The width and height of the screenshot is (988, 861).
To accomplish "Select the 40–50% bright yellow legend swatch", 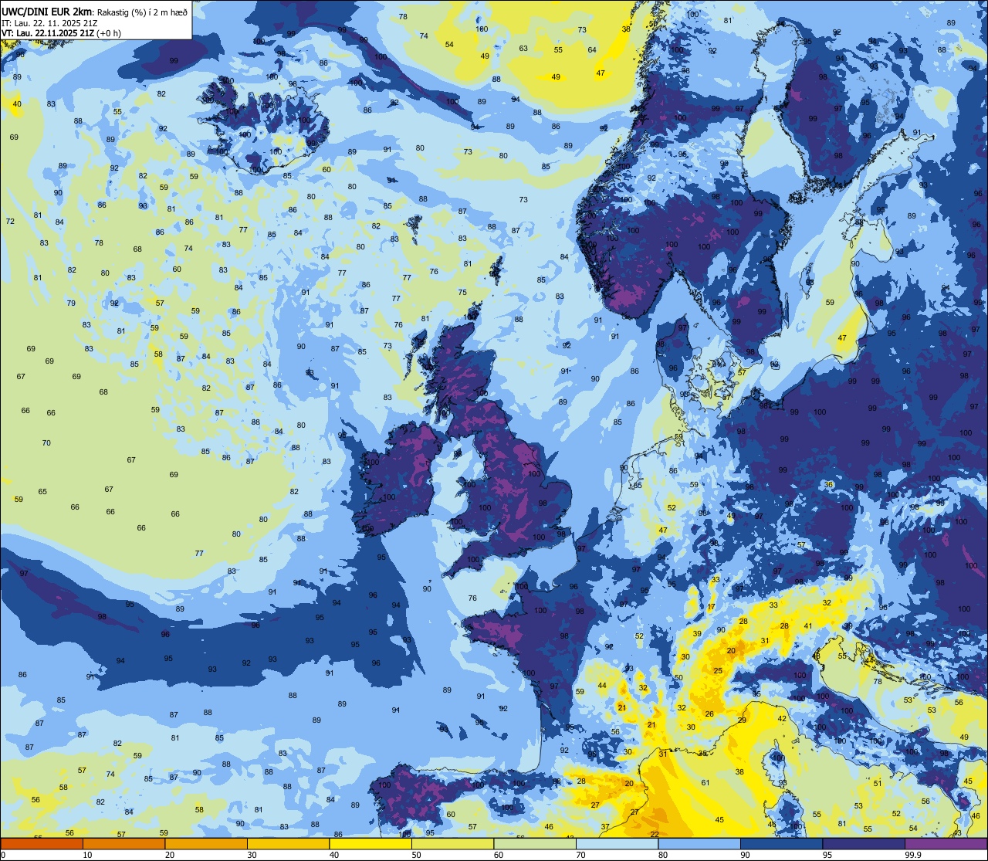I will (370, 844).
